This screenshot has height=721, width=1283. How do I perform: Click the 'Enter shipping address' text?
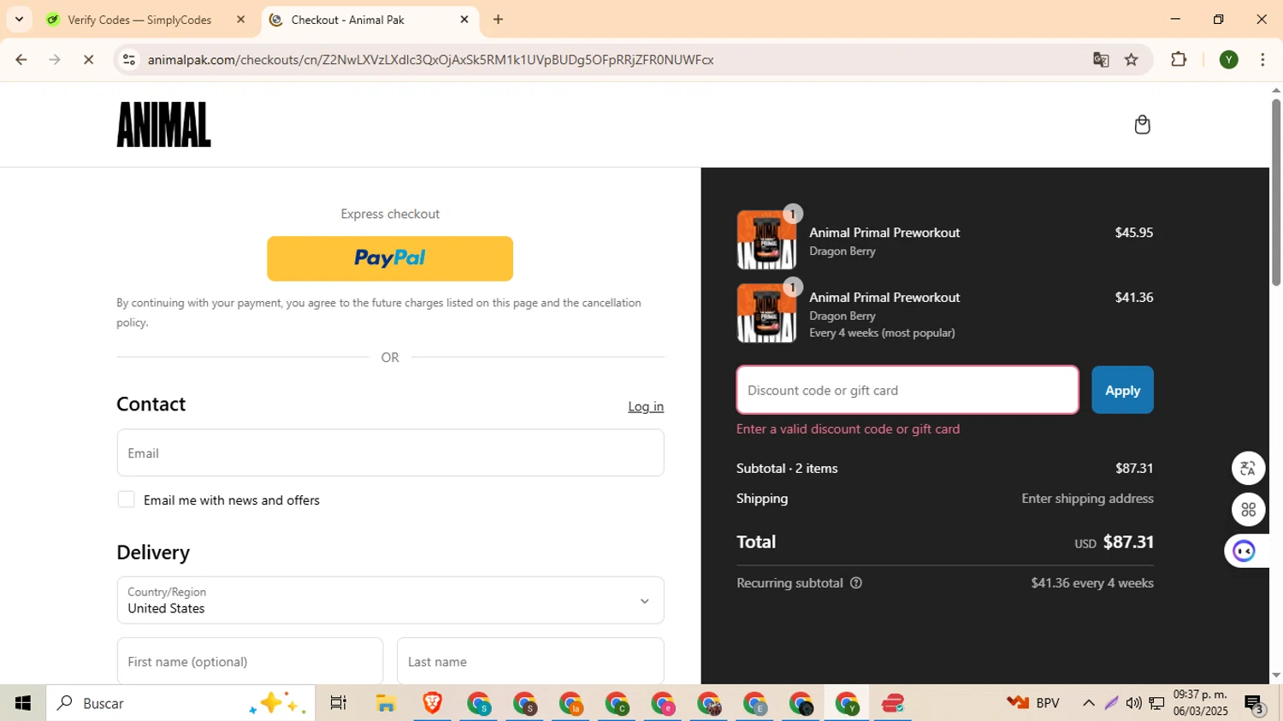pos(1087,499)
